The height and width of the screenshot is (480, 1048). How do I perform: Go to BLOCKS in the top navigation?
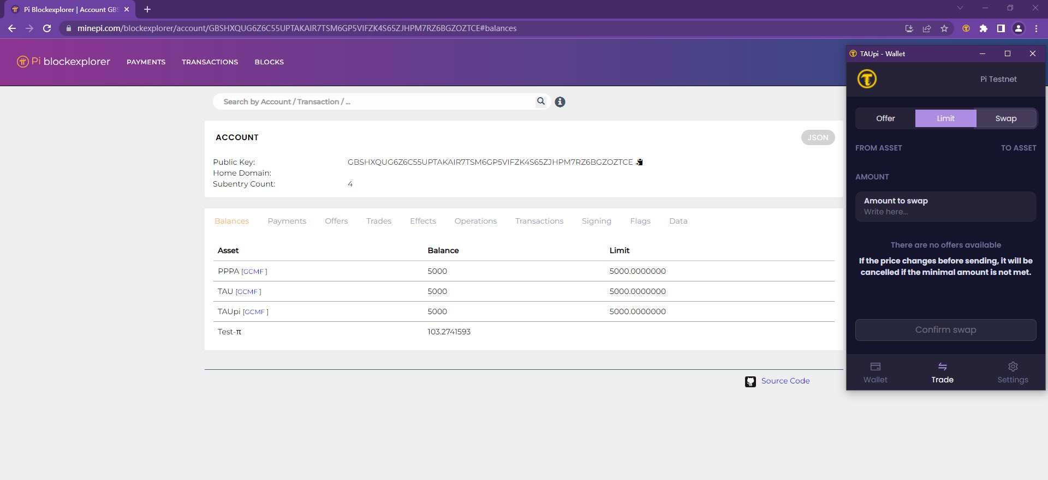tap(269, 62)
